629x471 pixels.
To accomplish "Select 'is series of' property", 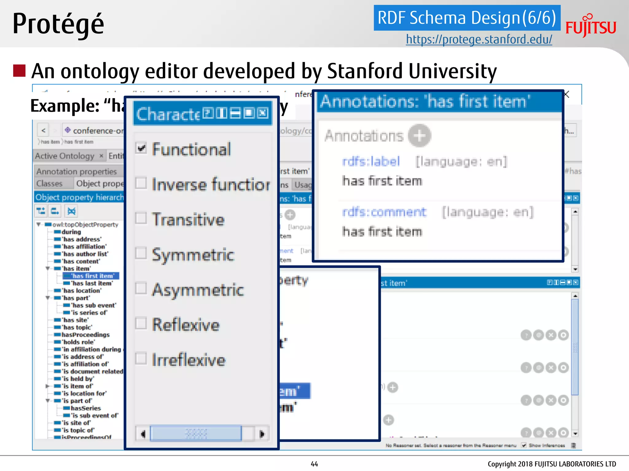I will click(85, 313).
